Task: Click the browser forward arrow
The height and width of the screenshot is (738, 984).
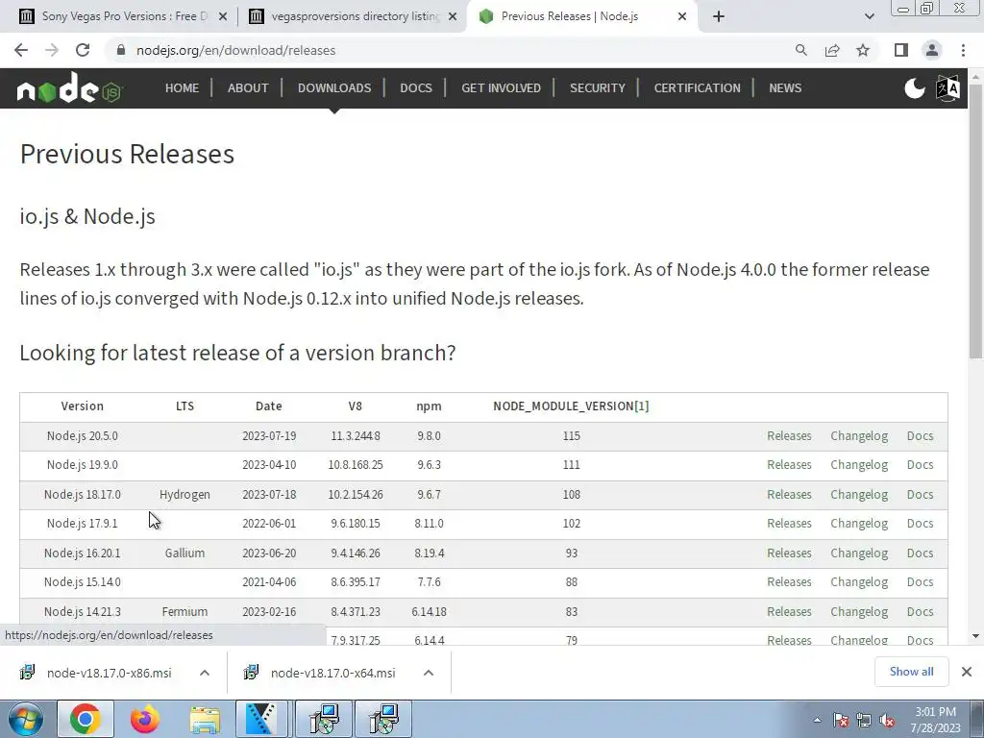Action: pos(52,50)
